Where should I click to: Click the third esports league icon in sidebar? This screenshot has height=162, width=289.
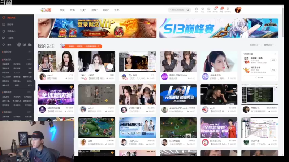click(x=30, y=45)
